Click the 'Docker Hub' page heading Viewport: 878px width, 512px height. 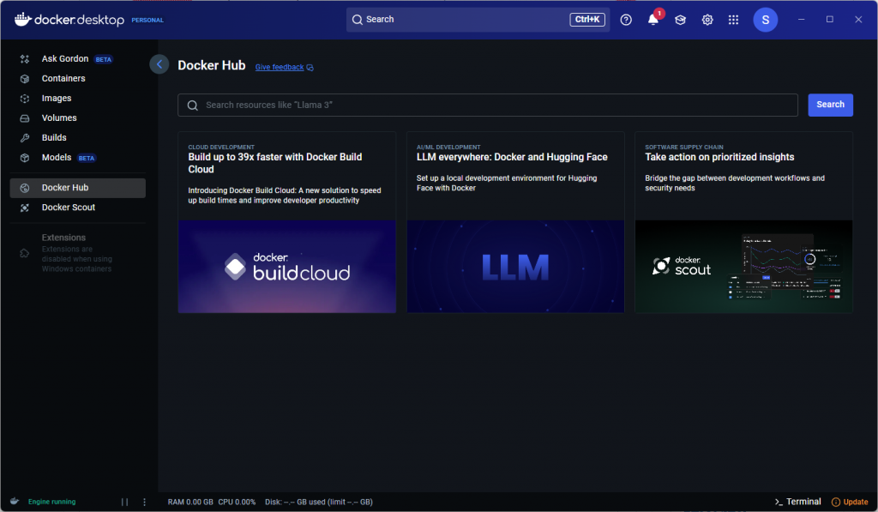[212, 65]
